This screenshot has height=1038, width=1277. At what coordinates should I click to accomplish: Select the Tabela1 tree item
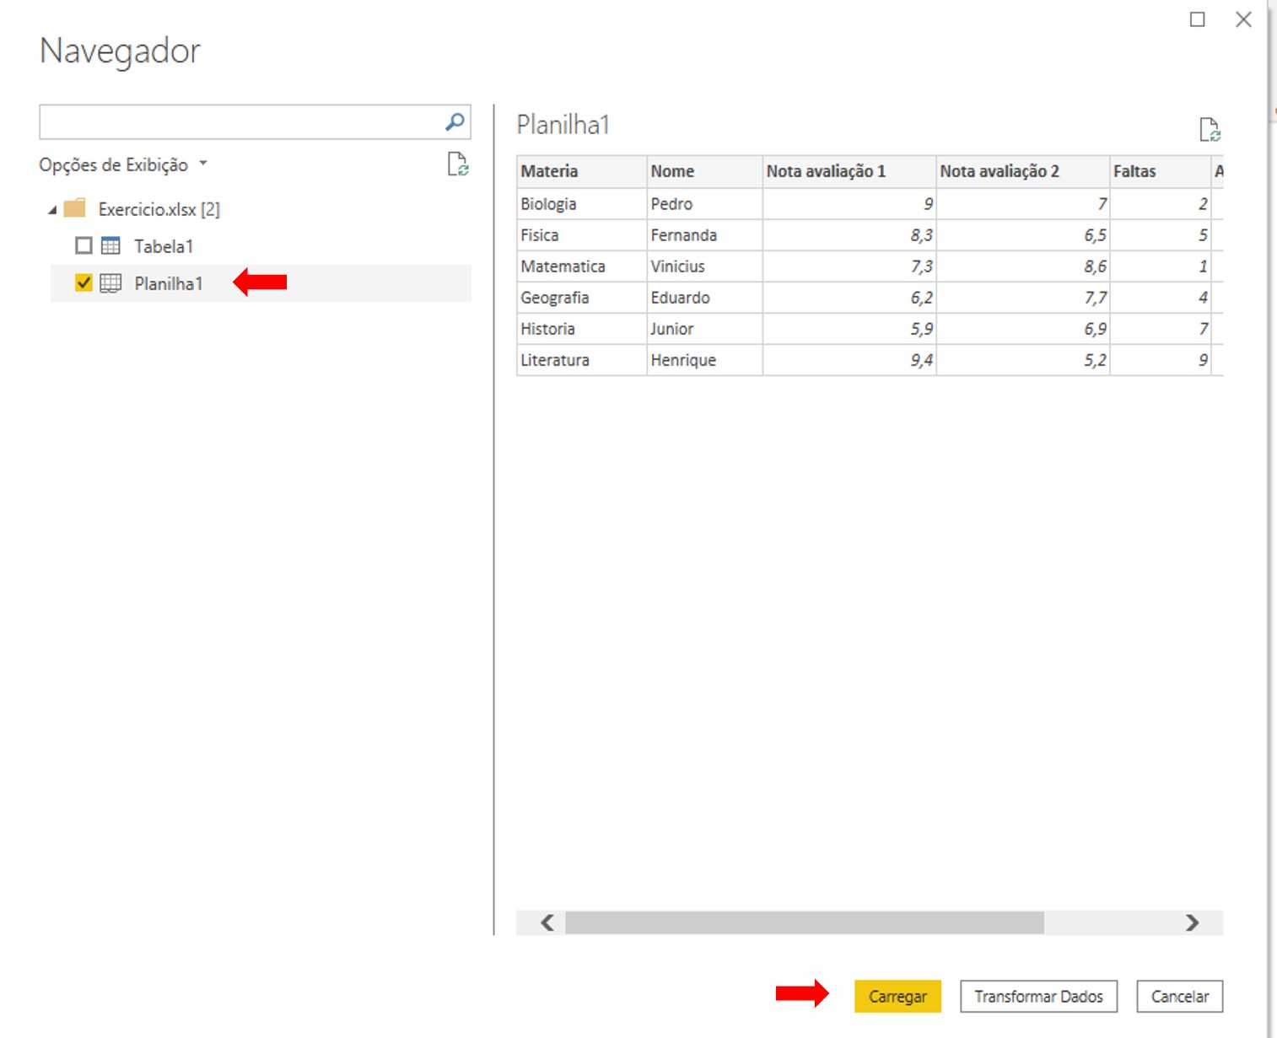click(261, 246)
